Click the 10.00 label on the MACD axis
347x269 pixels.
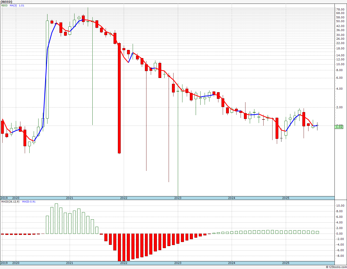(340, 206)
